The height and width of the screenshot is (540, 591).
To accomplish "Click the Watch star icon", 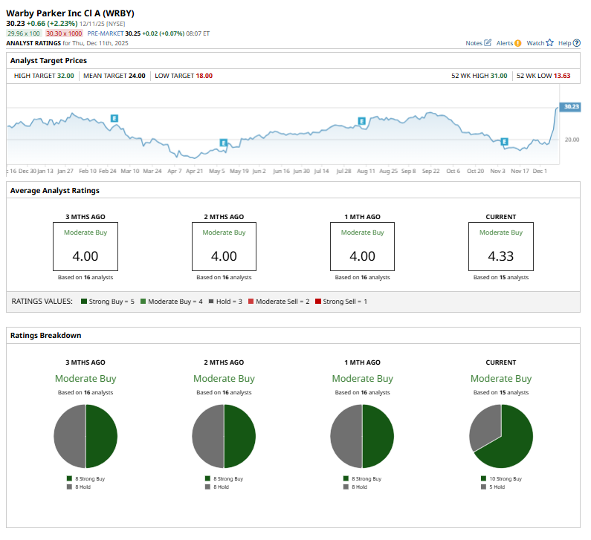I will pyautogui.click(x=550, y=43).
